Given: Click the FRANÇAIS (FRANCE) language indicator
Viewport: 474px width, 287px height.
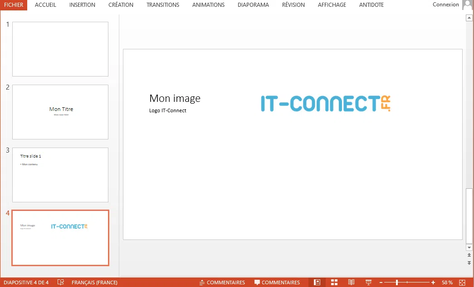Looking at the screenshot, I should tap(94, 282).
